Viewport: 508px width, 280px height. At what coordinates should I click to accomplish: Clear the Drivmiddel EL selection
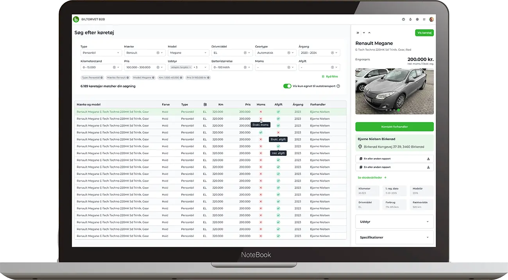tap(245, 53)
